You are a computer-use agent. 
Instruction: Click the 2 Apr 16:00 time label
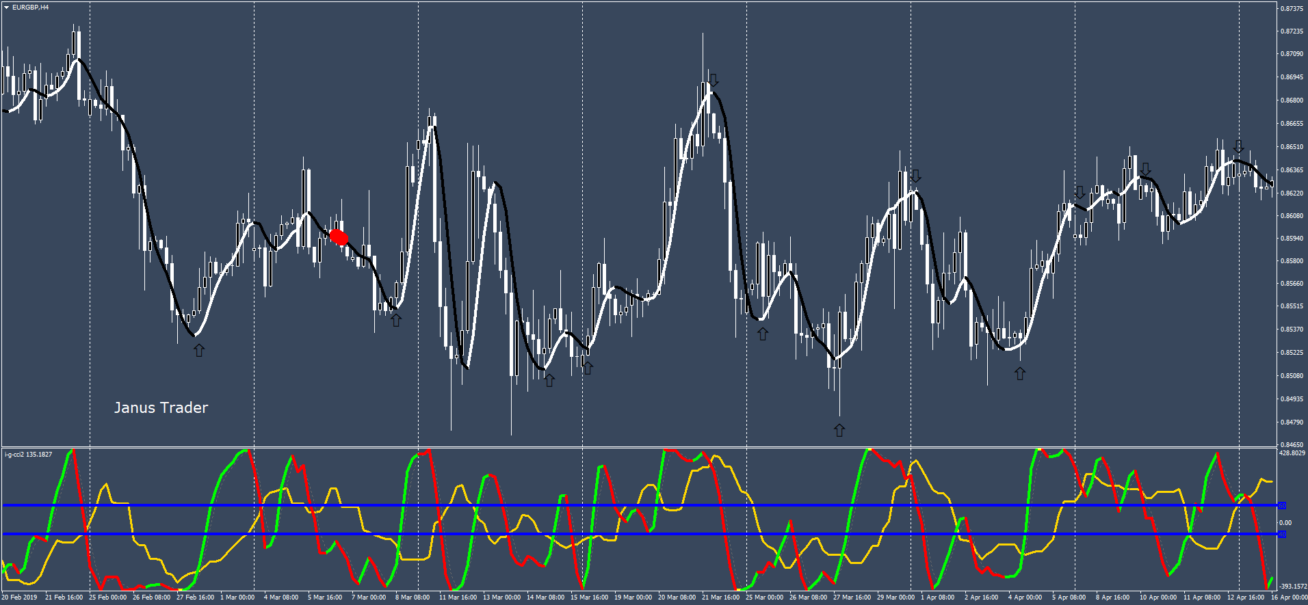pos(982,597)
